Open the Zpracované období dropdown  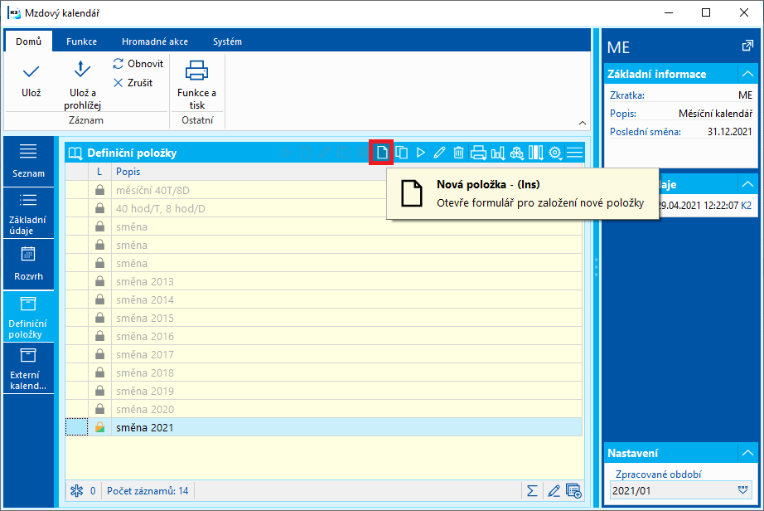(742, 490)
